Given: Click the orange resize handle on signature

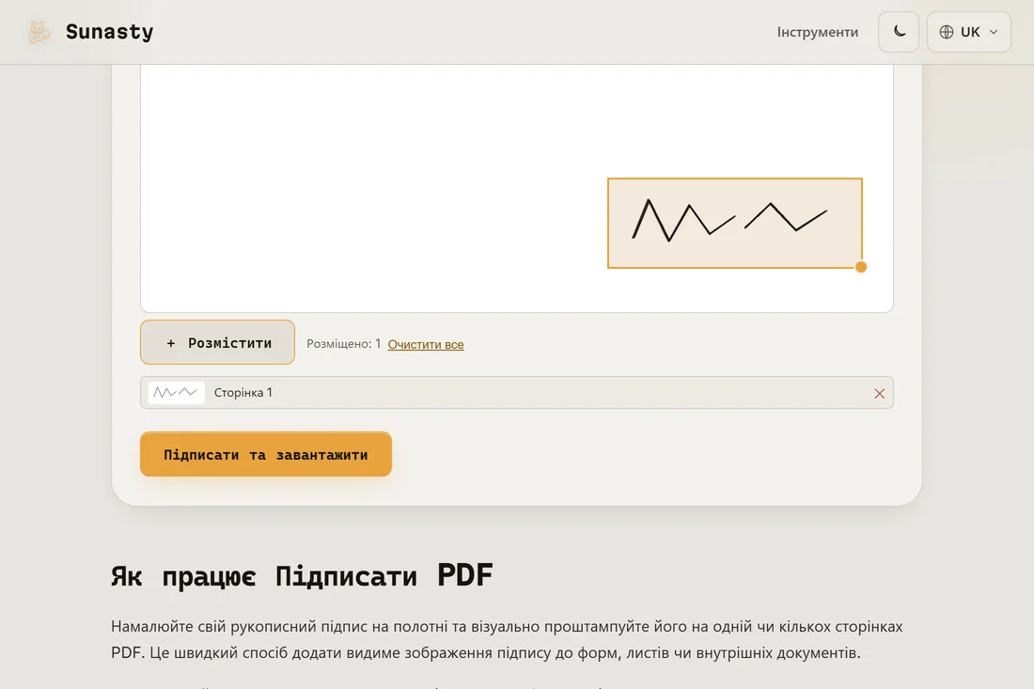Looking at the screenshot, I should tap(860, 267).
